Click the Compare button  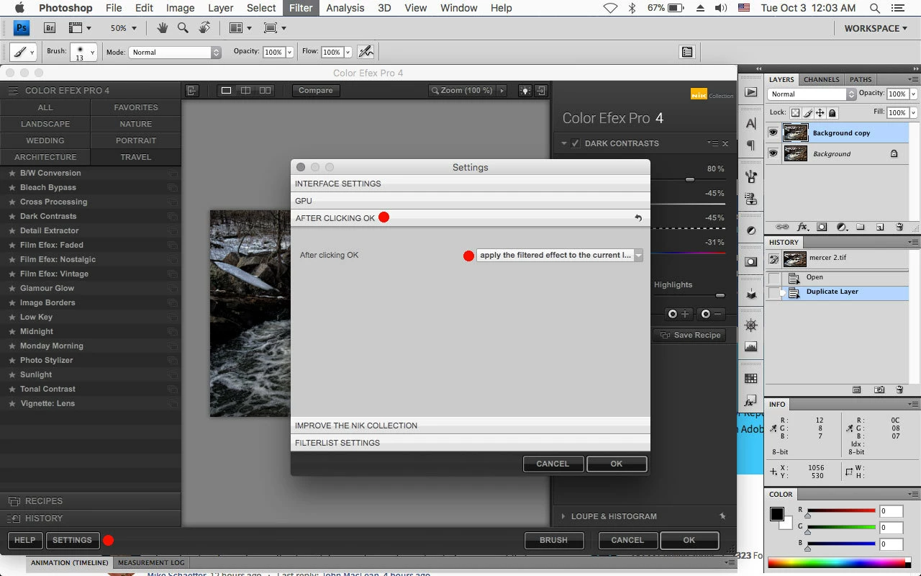click(x=315, y=91)
